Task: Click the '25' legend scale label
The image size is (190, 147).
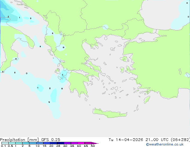Action: pos(58,146)
